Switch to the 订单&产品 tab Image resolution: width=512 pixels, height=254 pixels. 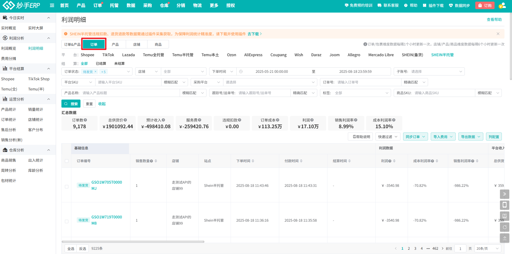click(x=72, y=44)
